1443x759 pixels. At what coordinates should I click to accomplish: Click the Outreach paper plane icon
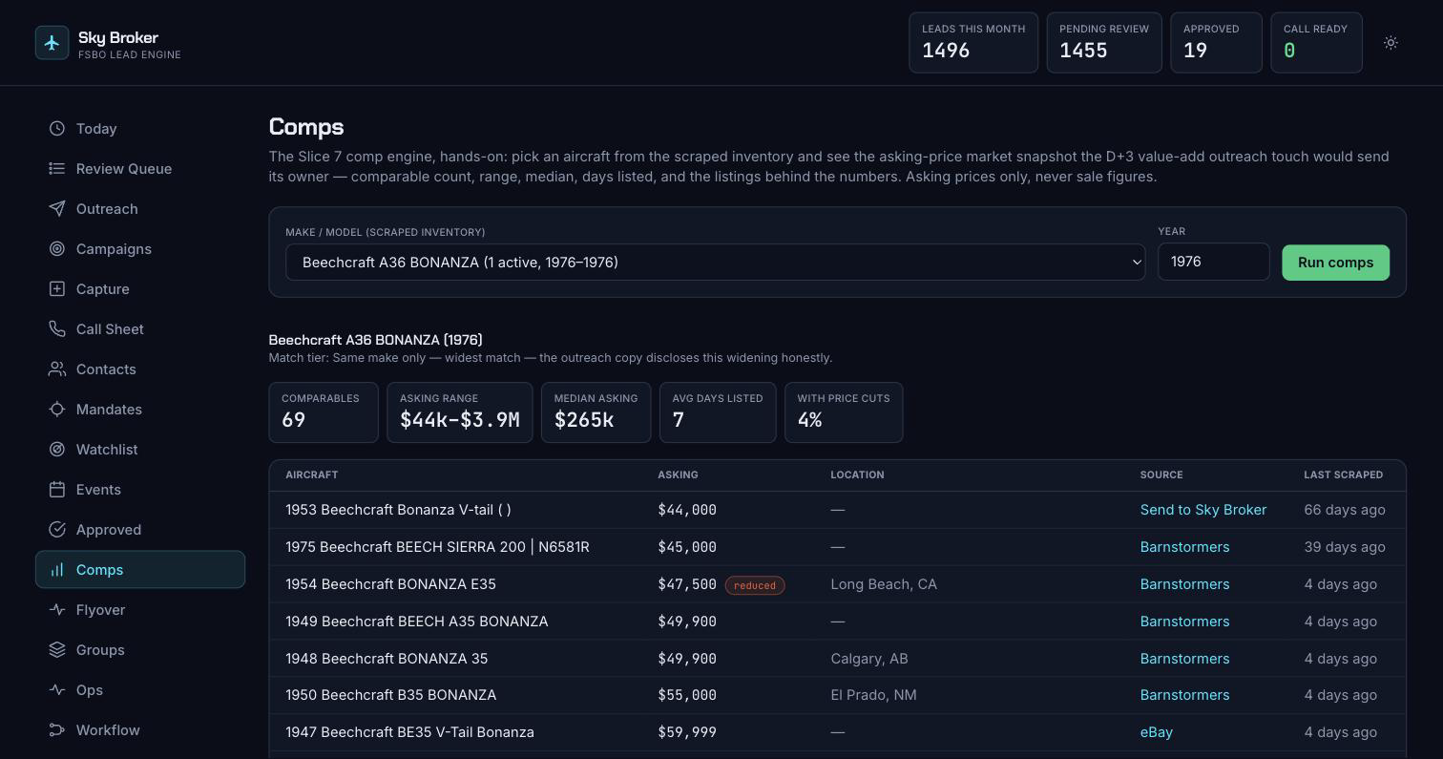click(x=57, y=209)
